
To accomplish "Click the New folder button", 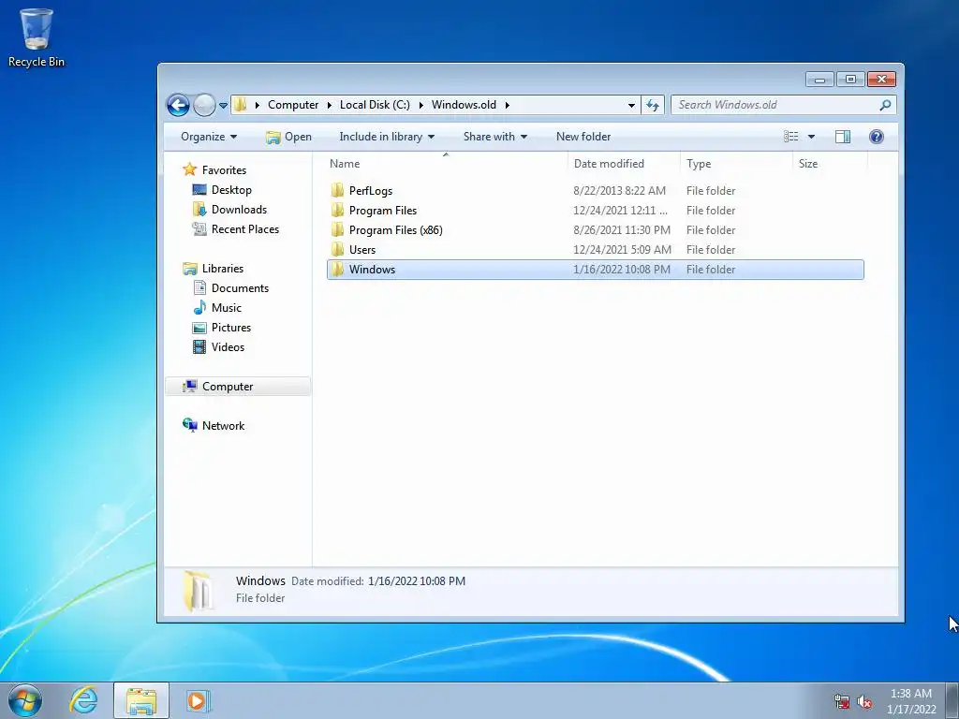I will [x=583, y=137].
